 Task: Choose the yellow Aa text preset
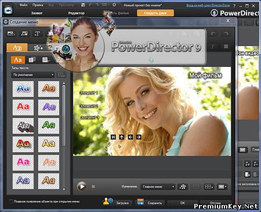pyautogui.click(x=49, y=144)
